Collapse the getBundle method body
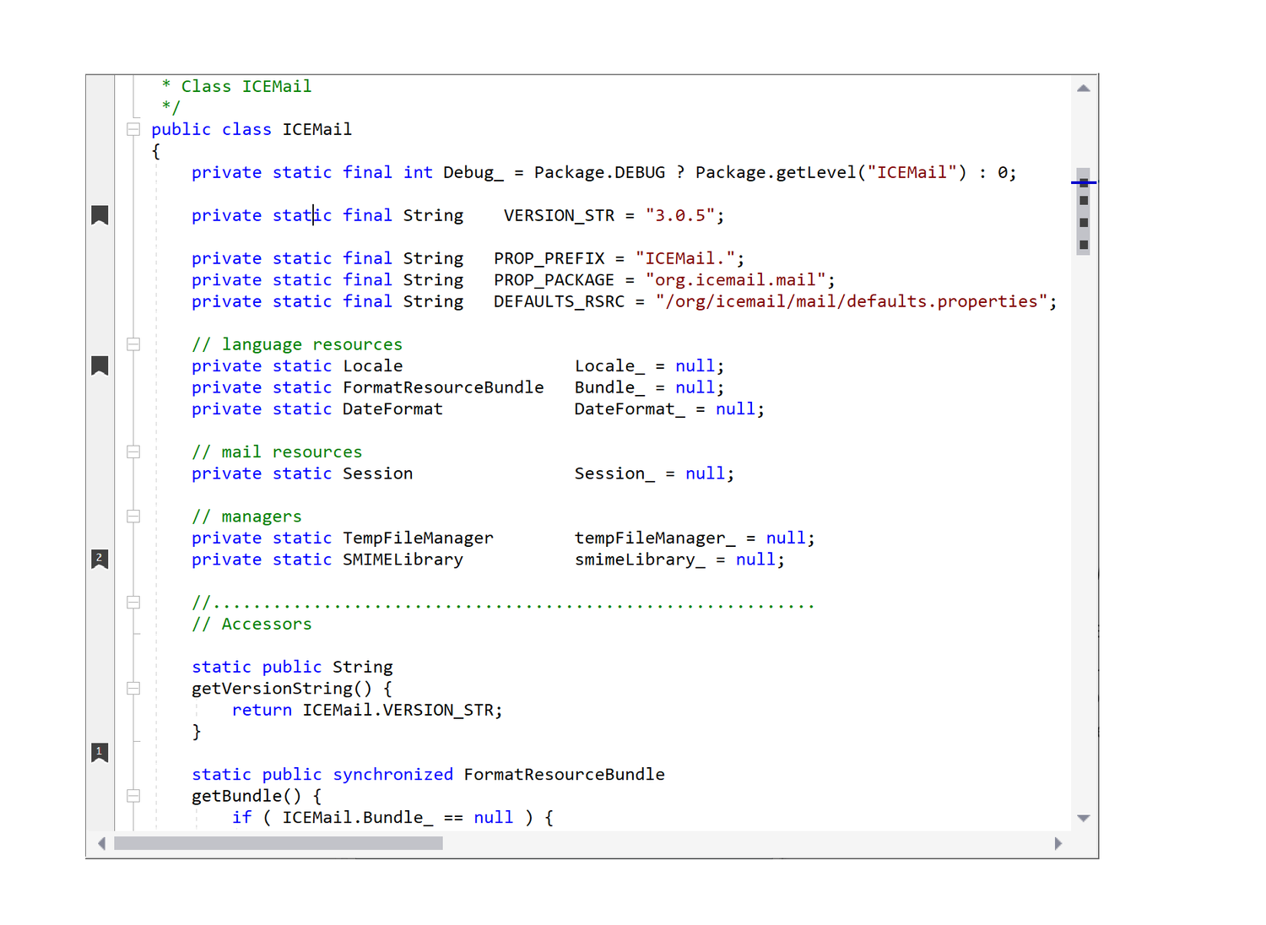The width and height of the screenshot is (1266, 925). coord(133,795)
